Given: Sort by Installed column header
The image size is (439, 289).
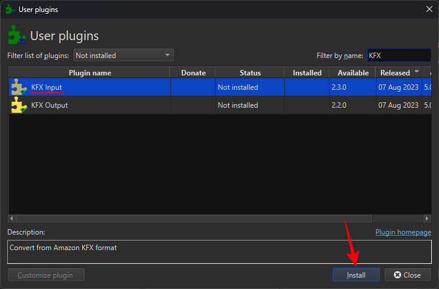Looking at the screenshot, I should click(306, 73).
